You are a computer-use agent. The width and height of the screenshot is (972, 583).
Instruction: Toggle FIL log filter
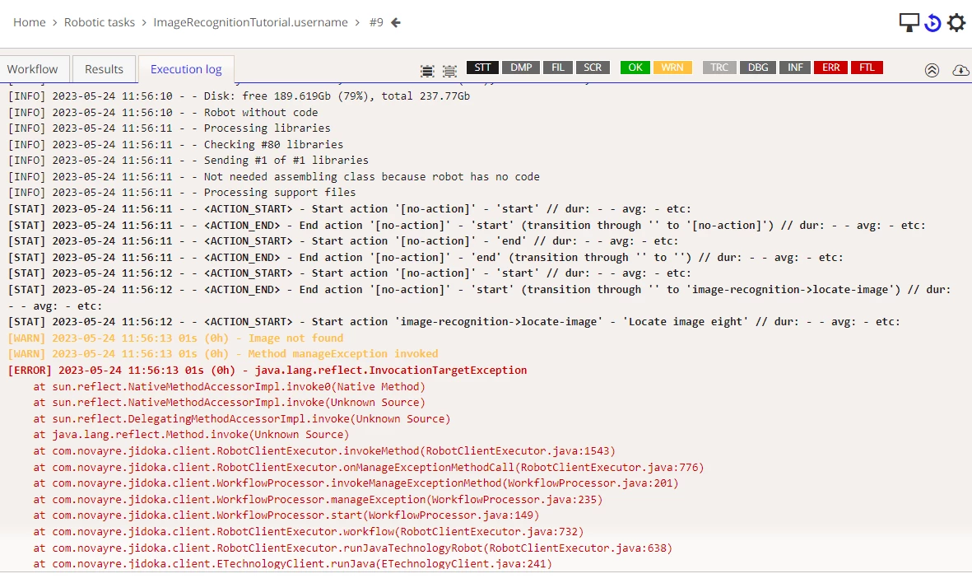click(558, 68)
